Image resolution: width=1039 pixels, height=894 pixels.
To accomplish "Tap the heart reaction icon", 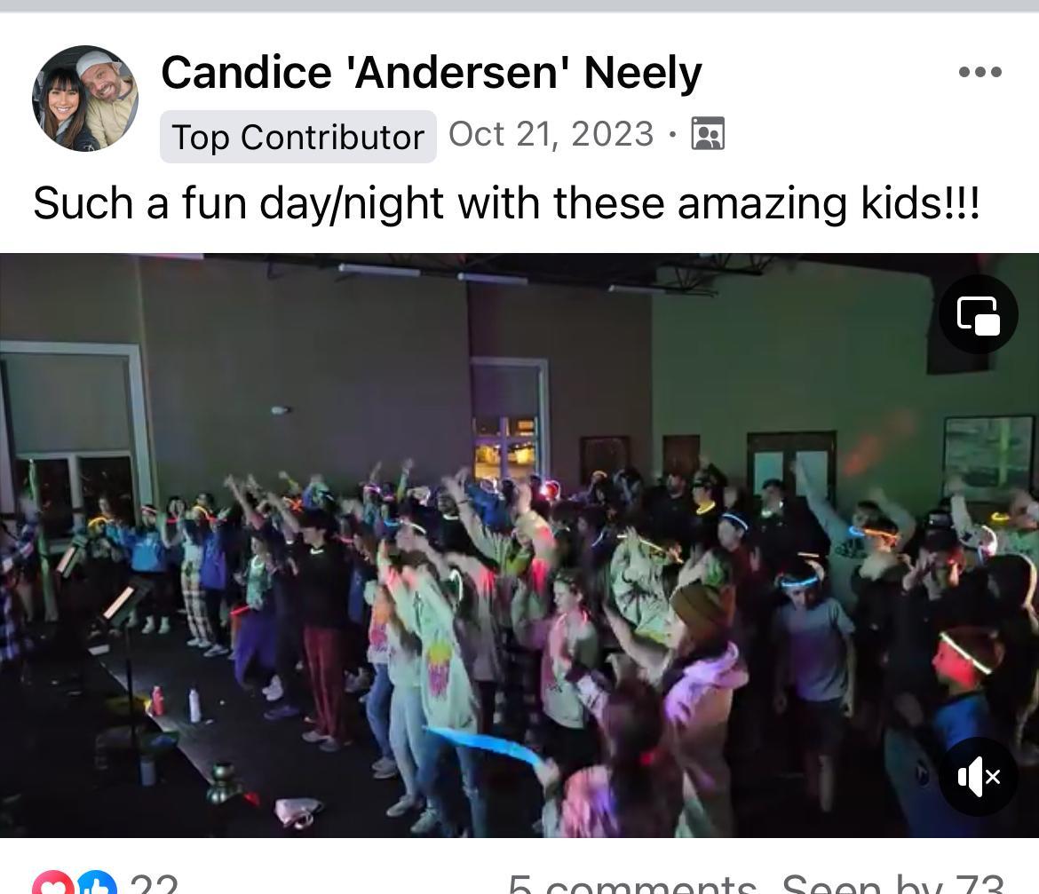I will pos(53,884).
